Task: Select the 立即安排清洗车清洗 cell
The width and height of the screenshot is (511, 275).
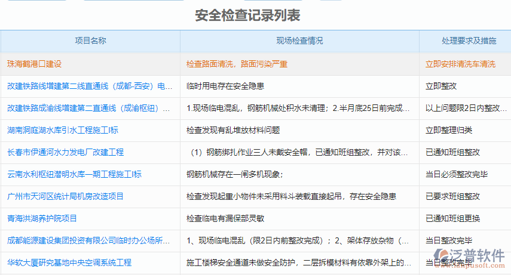Action: point(460,64)
